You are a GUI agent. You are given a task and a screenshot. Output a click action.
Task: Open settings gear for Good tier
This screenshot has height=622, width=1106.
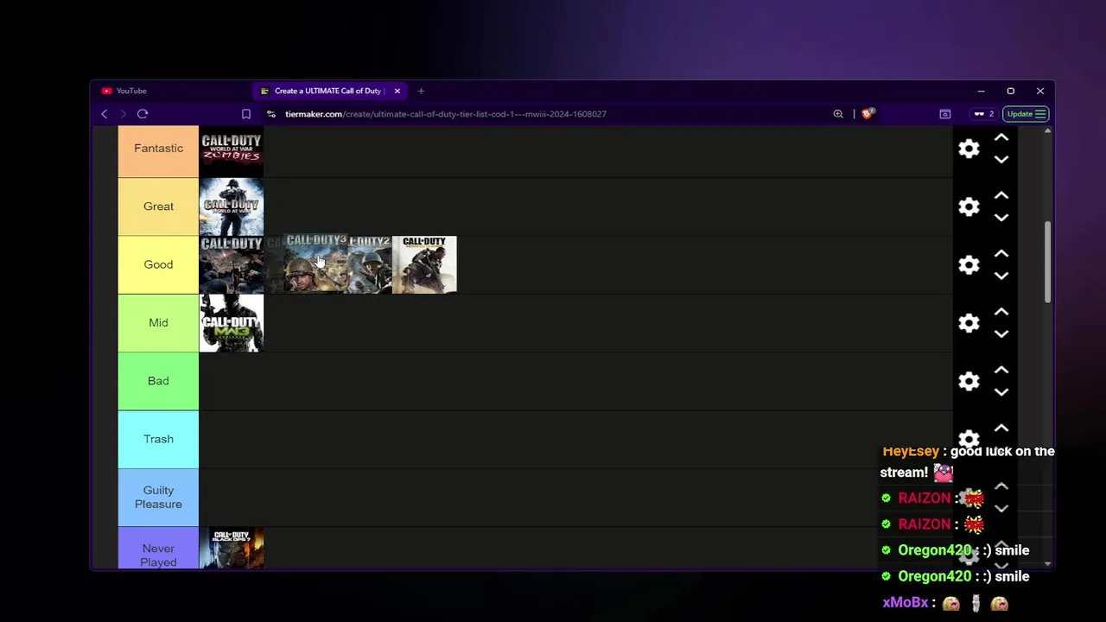pyautogui.click(x=969, y=265)
